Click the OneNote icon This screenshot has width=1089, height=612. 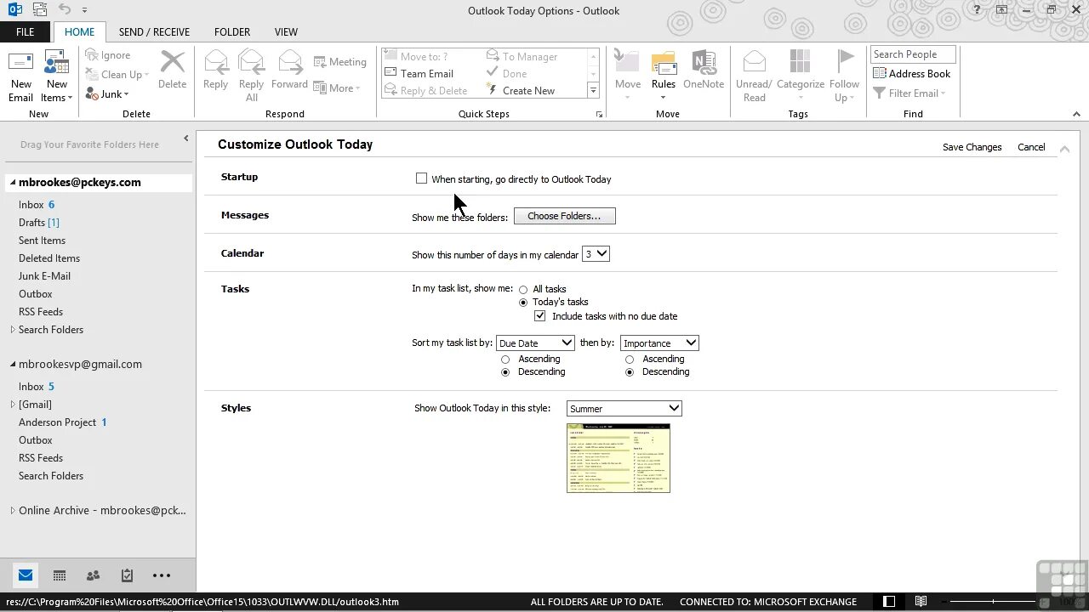coord(704,62)
